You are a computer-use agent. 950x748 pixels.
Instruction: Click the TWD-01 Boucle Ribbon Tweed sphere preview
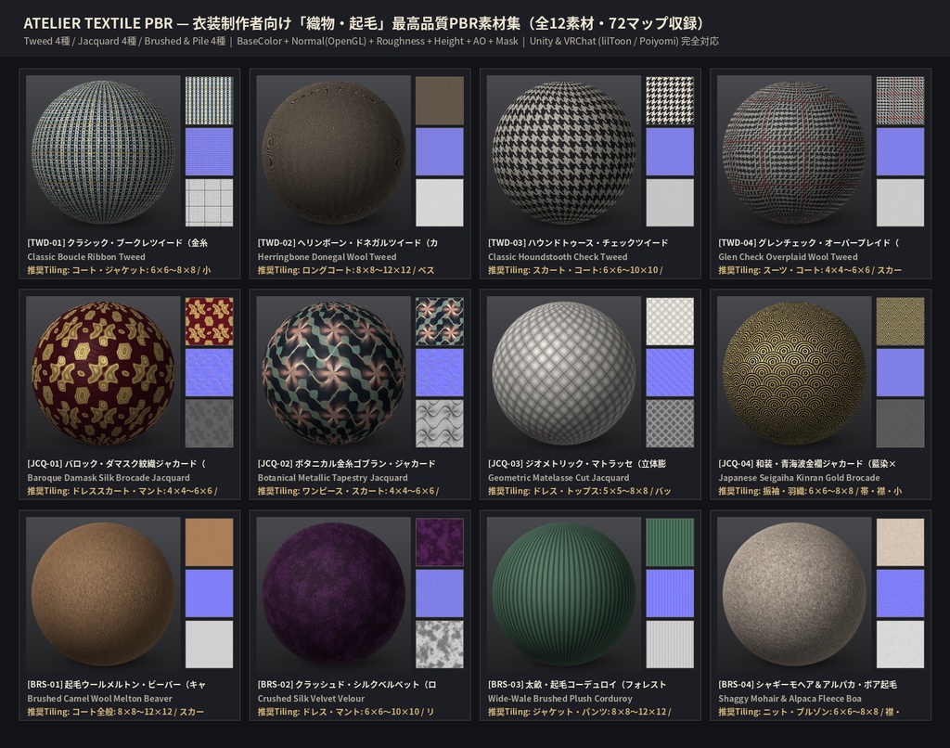pos(103,151)
